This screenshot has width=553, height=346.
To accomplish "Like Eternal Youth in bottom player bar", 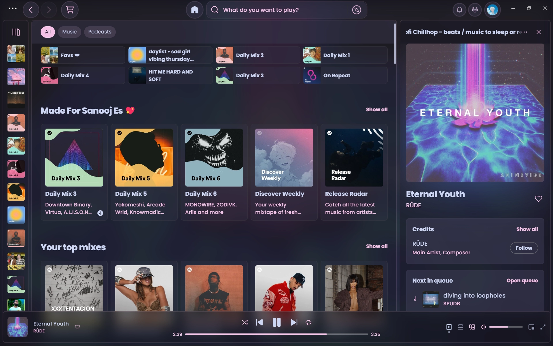I will 77,327.
